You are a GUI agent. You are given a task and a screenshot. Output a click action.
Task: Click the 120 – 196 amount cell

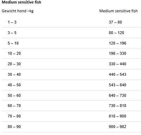click(118, 43)
